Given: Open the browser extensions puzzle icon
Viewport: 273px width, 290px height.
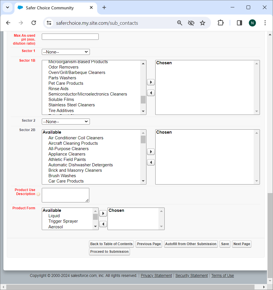Looking at the screenshot, I should (x=221, y=23).
